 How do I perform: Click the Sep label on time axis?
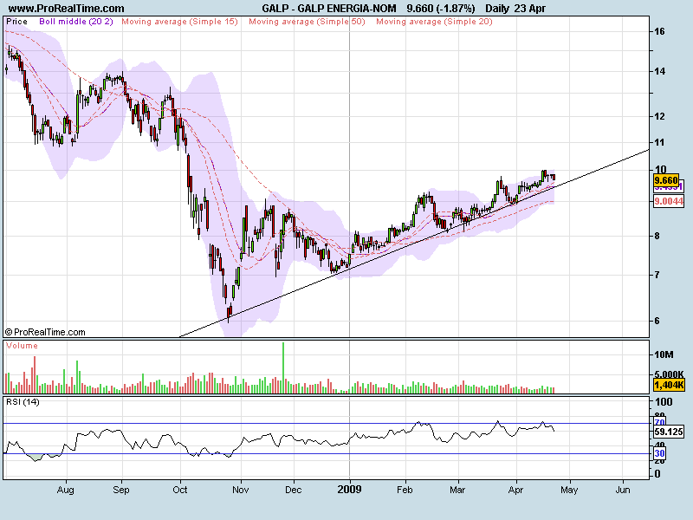121,490
